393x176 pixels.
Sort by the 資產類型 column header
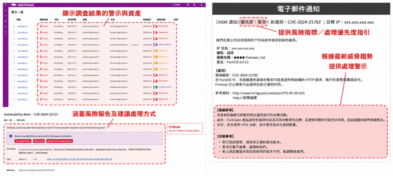point(147,19)
